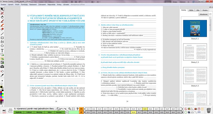The height and width of the screenshot is (114, 213).
Task: Click the color palette icon
Action: (189, 109)
